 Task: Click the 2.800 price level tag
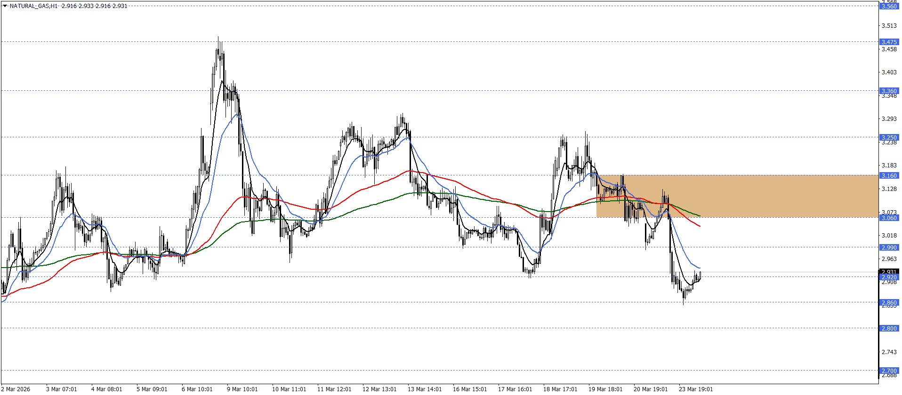click(x=889, y=328)
